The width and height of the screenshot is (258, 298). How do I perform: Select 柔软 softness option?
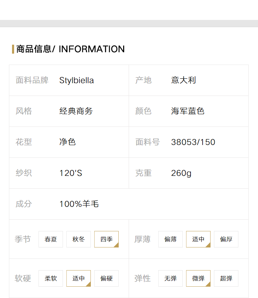click(x=51, y=278)
